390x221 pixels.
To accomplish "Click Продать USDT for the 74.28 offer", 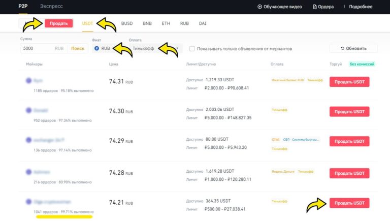I will coord(349,173).
